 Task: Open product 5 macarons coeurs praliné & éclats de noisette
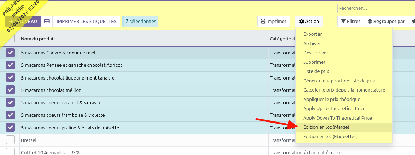tap(70, 128)
